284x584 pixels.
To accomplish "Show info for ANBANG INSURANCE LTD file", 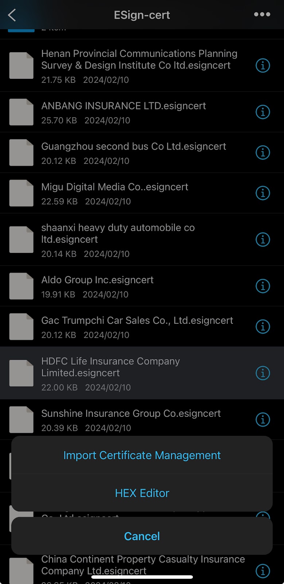I will coord(262,112).
